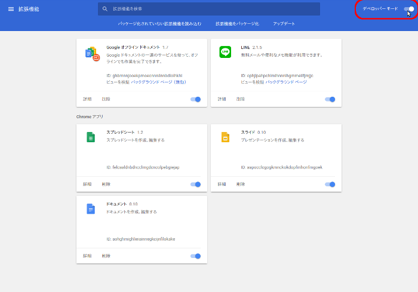418x292 pixels.
Task: Remove Google Offline Docs extension
Action: click(x=106, y=99)
